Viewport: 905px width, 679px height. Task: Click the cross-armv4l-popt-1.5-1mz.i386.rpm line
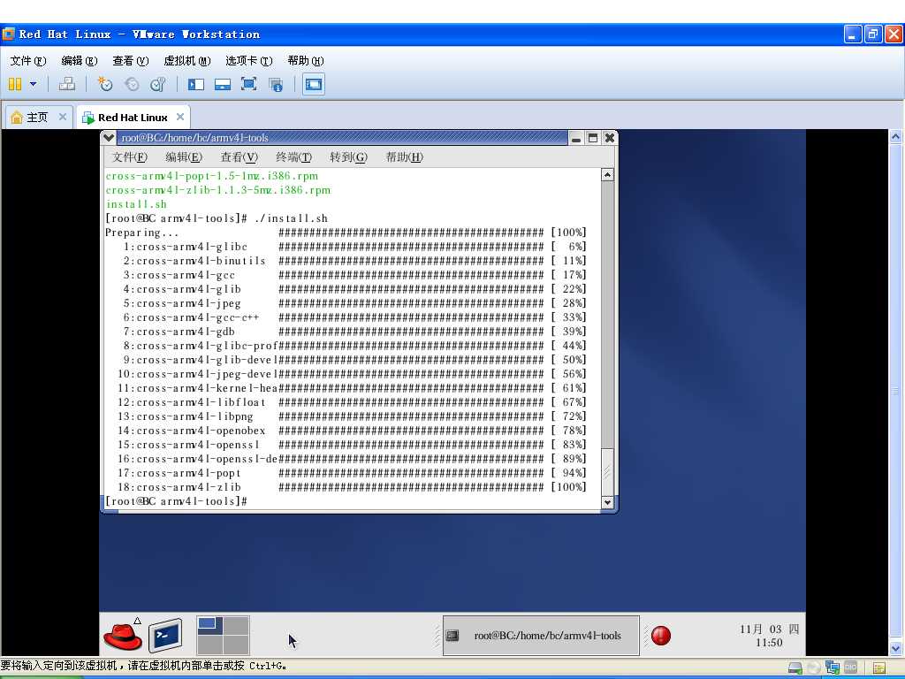pos(211,176)
